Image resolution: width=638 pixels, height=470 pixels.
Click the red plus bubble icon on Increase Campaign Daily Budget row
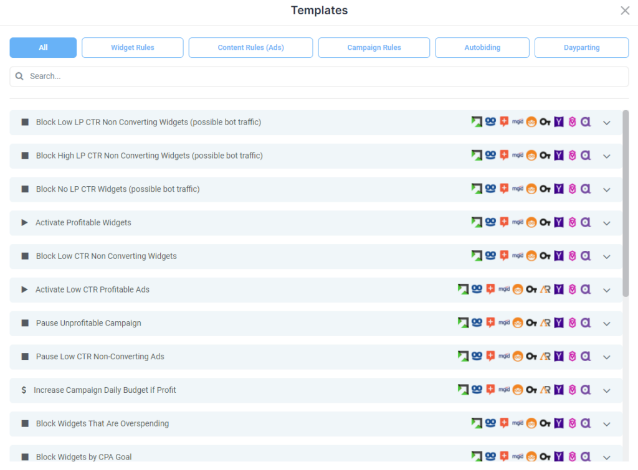tap(491, 390)
